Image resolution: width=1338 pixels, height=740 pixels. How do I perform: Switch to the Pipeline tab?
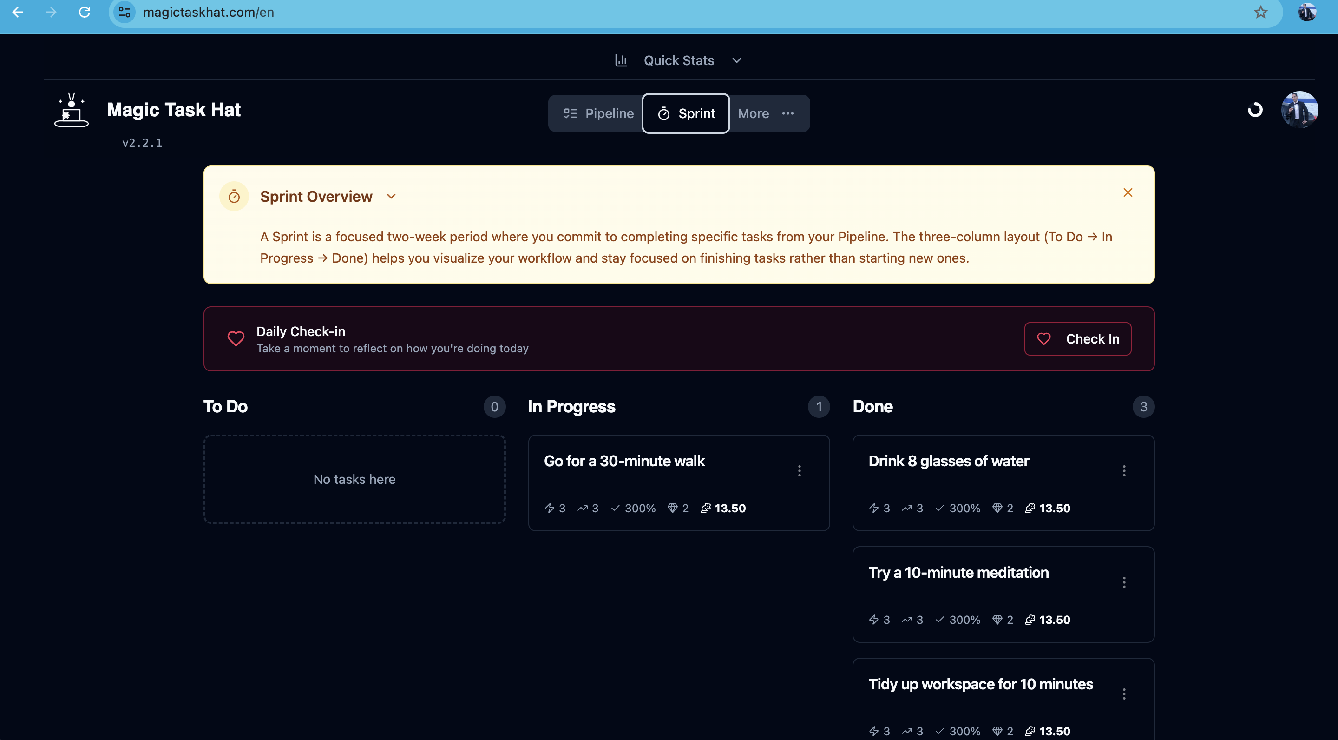(x=598, y=113)
